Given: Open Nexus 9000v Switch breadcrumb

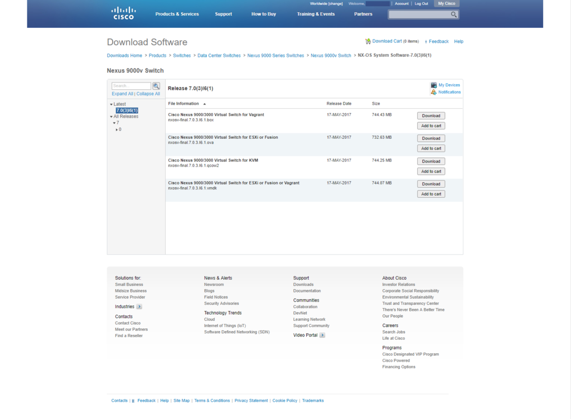Looking at the screenshot, I should point(331,56).
